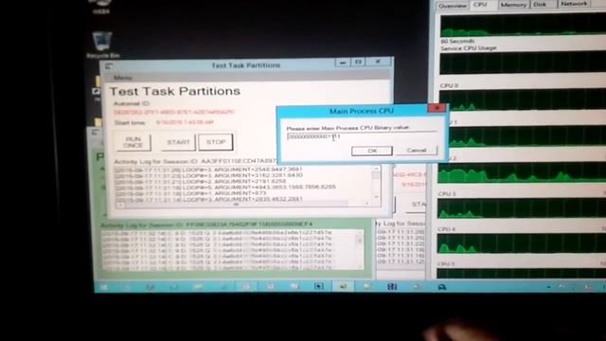Image resolution: width=606 pixels, height=341 pixels.
Task: Click the RUN ONCE button
Action: [133, 142]
